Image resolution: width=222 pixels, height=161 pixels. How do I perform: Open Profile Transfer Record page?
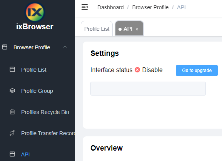[x=48, y=133]
